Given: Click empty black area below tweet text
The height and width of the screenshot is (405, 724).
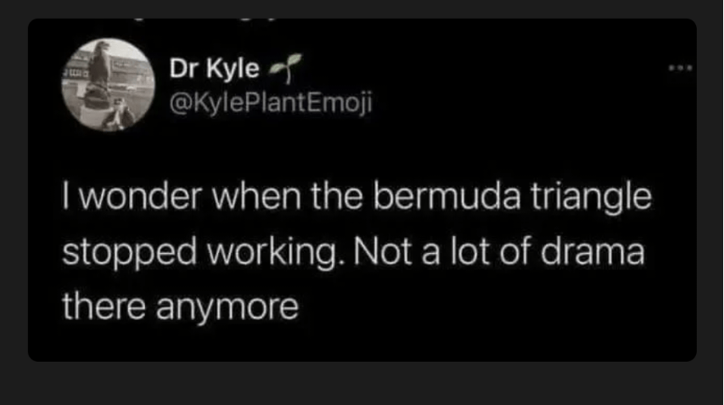Looking at the screenshot, I should click(x=424, y=335).
